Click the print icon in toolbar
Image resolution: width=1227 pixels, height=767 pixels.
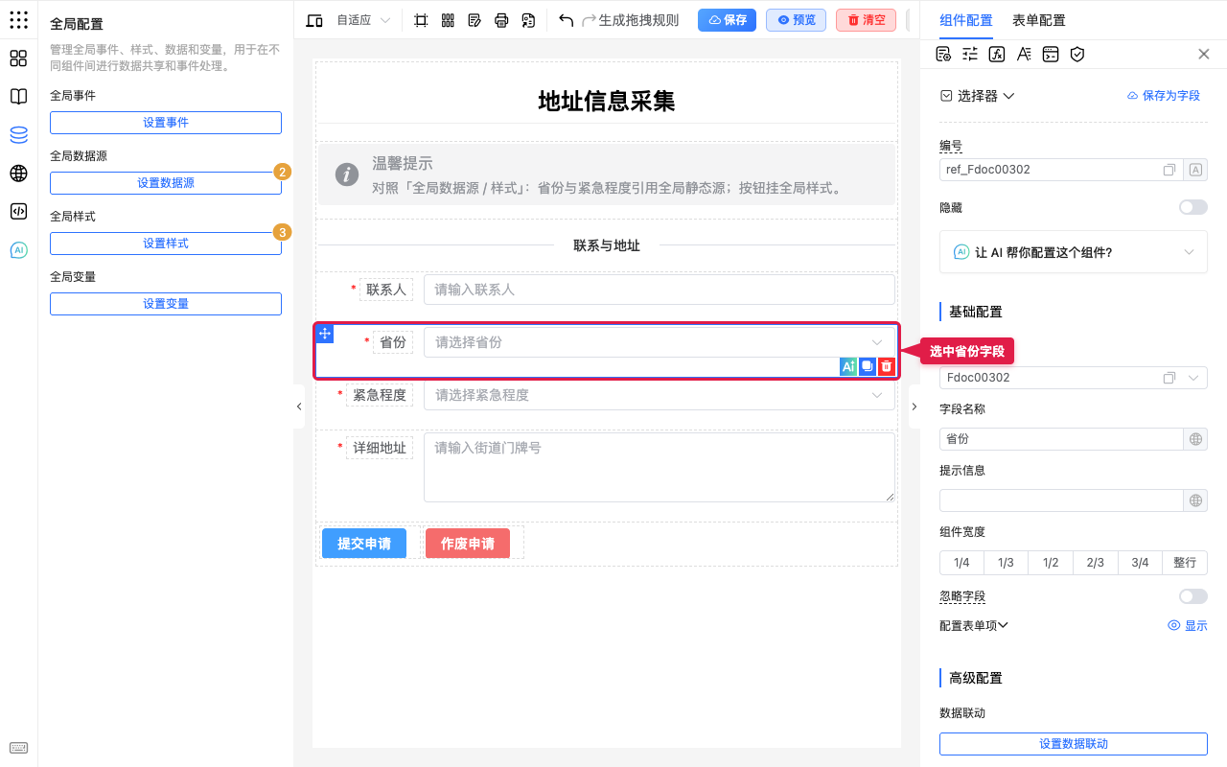(x=501, y=20)
